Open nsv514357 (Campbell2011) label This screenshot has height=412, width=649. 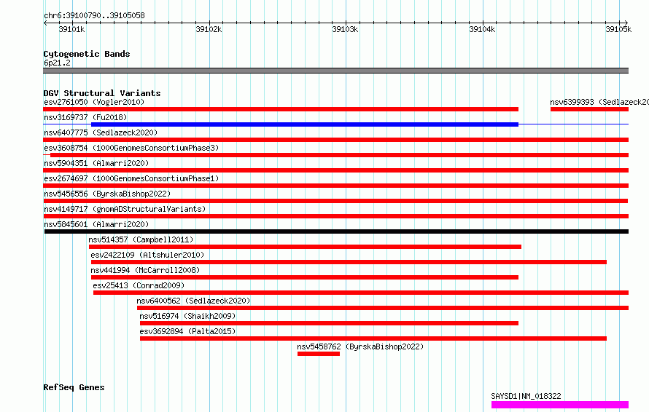coord(141,239)
